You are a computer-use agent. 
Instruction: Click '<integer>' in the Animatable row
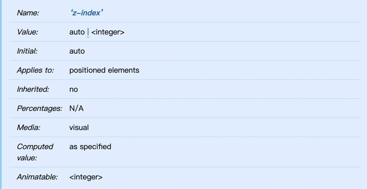tap(86, 177)
